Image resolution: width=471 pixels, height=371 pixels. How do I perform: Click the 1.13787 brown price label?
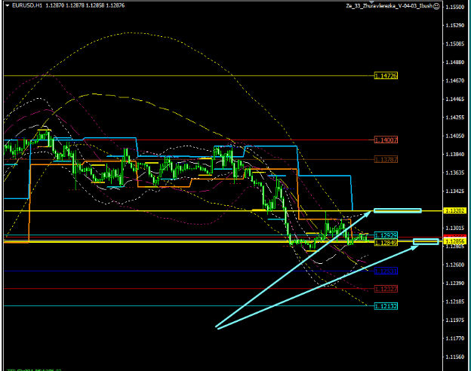[386, 159]
